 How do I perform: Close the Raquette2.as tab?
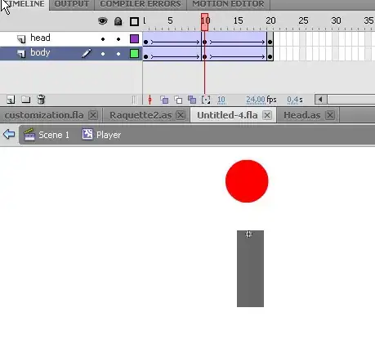click(x=181, y=115)
